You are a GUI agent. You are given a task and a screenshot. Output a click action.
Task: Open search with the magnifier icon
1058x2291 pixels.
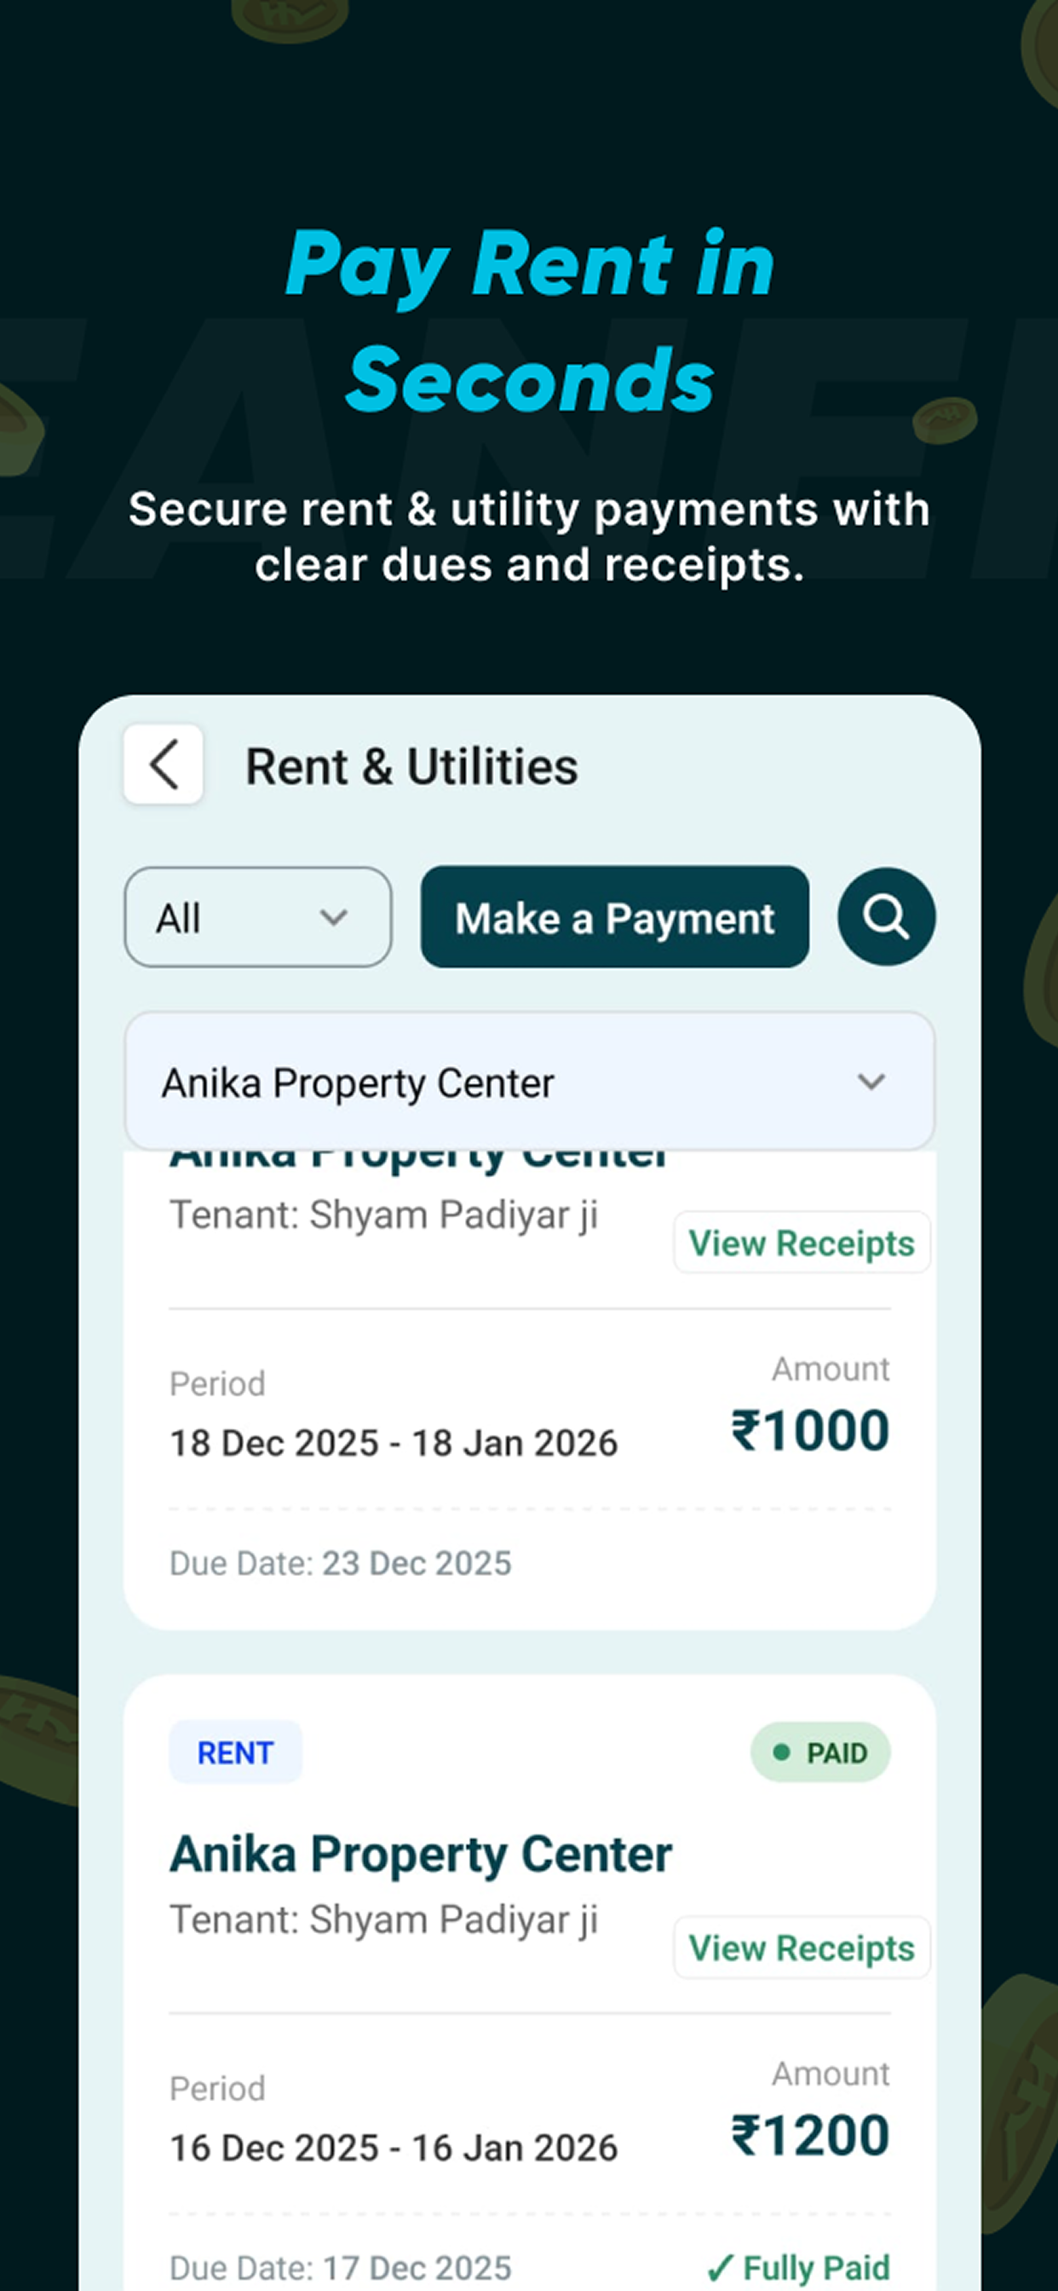pyautogui.click(x=887, y=917)
